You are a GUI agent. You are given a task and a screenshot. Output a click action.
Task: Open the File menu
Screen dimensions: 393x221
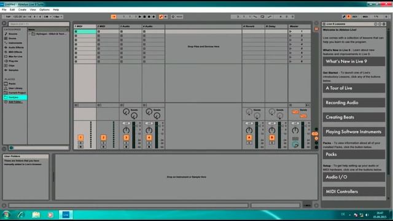(x=4, y=10)
